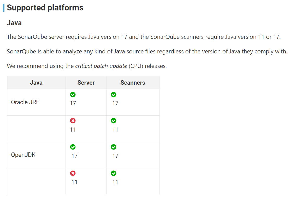Screen dimensions: 289x198
Task: Click the italic 'critical patch update' text
Action: pyautogui.click(x=101, y=66)
